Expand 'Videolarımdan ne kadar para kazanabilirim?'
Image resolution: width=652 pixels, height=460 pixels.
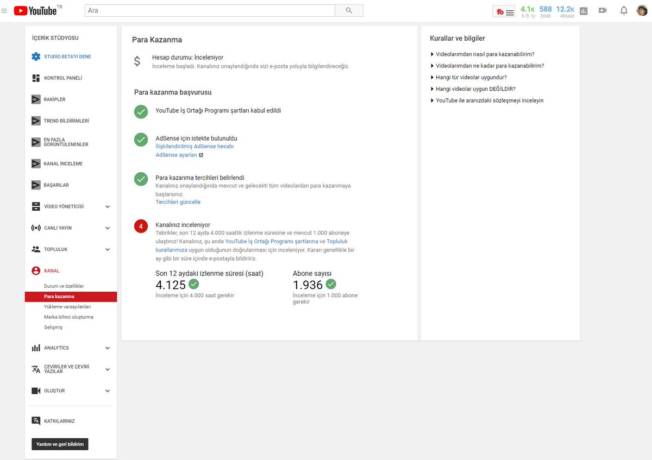487,66
